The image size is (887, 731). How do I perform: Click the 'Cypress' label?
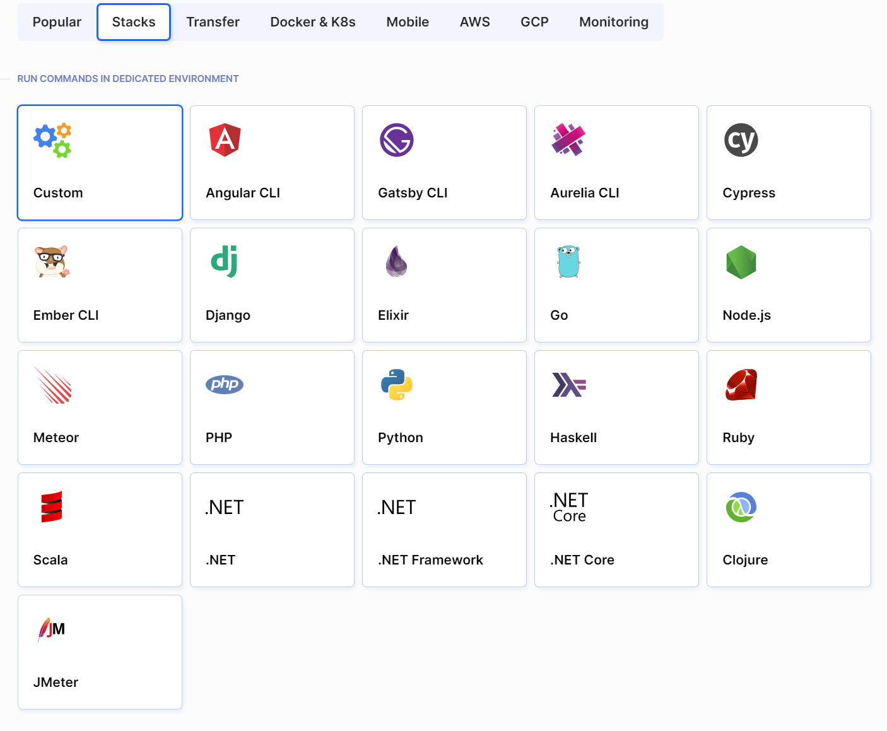point(749,193)
